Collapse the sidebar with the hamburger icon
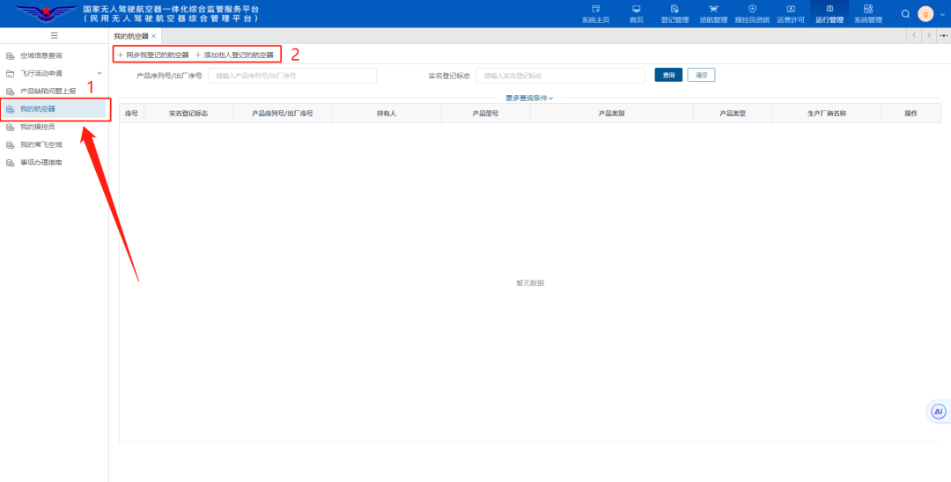951x482 pixels. (x=54, y=35)
